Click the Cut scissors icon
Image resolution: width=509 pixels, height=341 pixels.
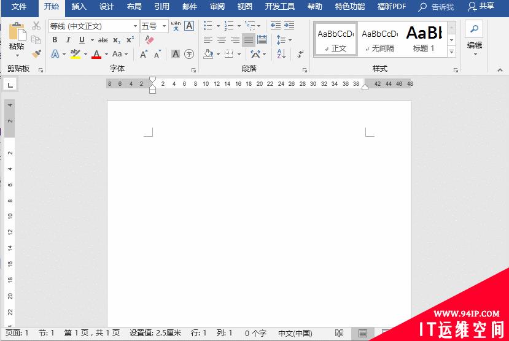point(36,26)
